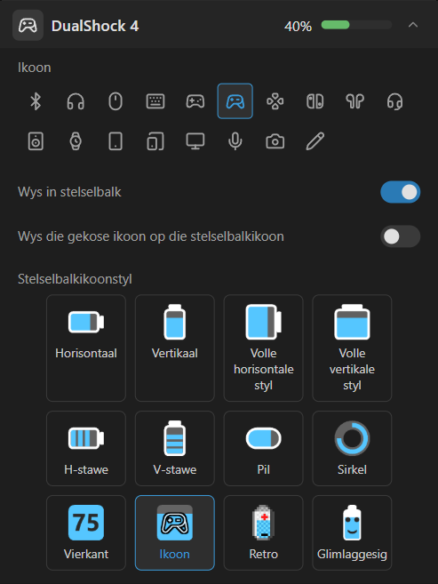The image size is (438, 584).
Task: Choose the camera icon
Action: tap(275, 141)
